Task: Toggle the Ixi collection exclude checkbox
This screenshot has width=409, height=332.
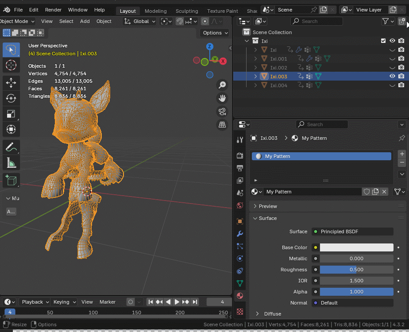Action: [383, 41]
